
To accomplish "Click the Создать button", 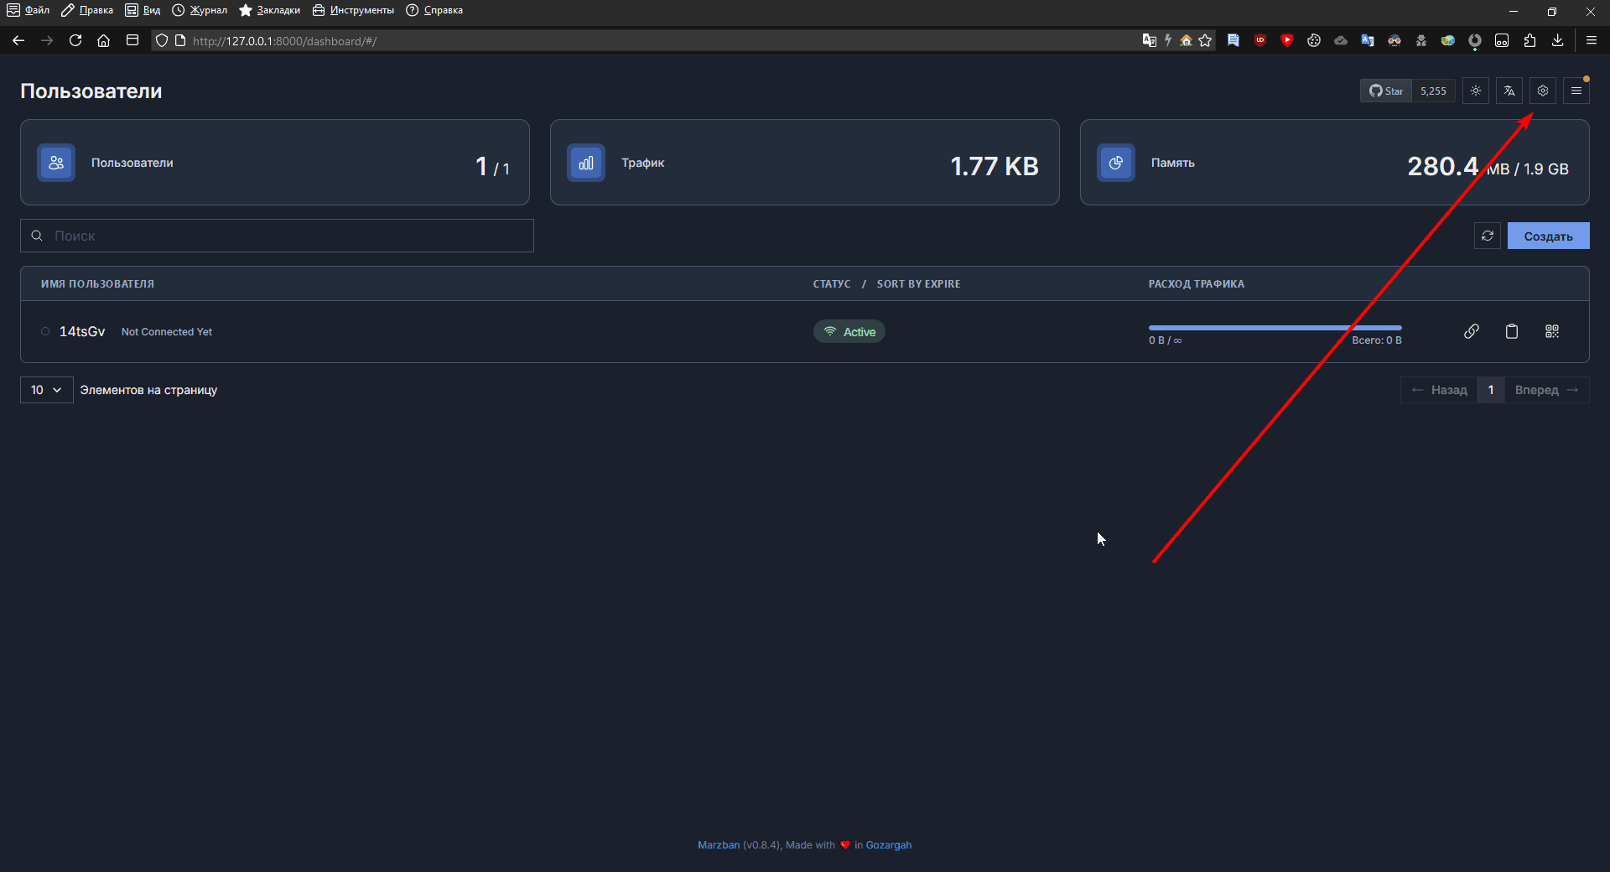I will click(x=1548, y=236).
